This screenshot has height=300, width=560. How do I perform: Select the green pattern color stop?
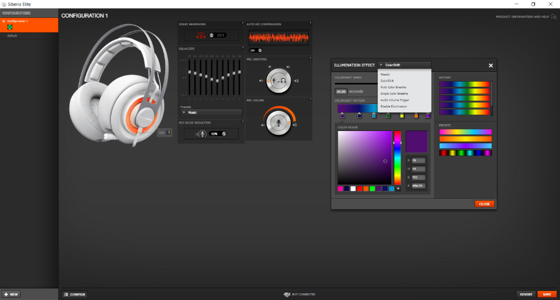click(x=388, y=115)
